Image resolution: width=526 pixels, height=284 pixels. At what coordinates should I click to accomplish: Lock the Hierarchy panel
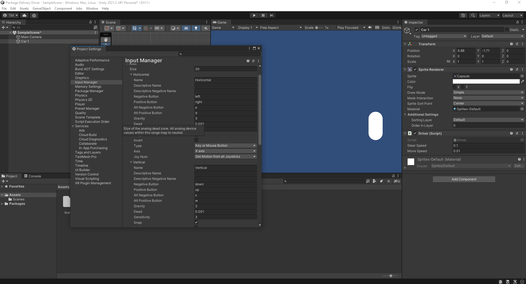[90, 22]
